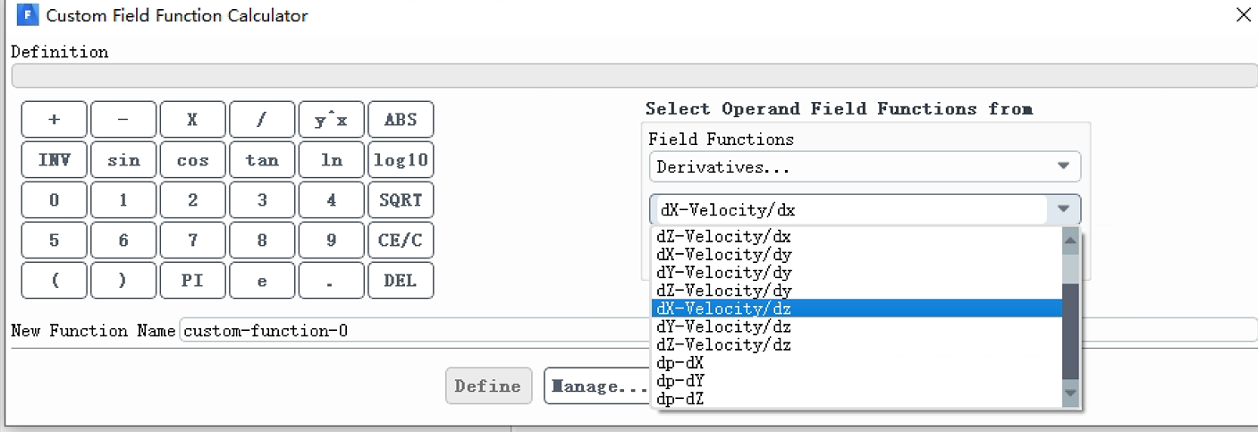1258x432 pixels.
Task: Toggle the INV inverse button
Action: [55, 160]
